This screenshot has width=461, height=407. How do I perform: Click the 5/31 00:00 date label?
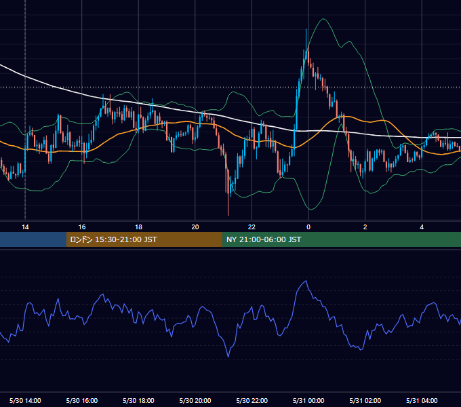coord(308,400)
